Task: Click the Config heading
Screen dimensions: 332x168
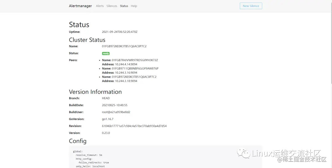Action: (x=78, y=141)
